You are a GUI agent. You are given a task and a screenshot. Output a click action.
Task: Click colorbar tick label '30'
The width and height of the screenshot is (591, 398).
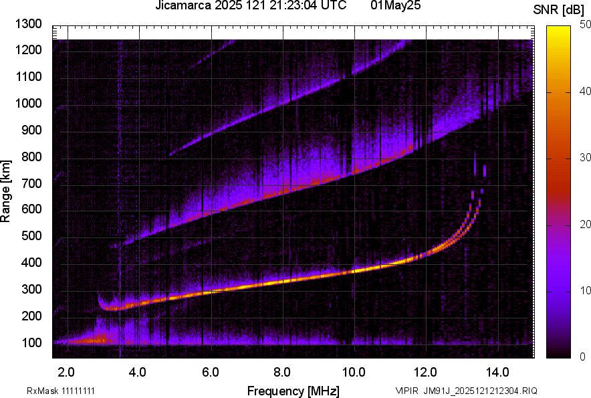(585, 158)
